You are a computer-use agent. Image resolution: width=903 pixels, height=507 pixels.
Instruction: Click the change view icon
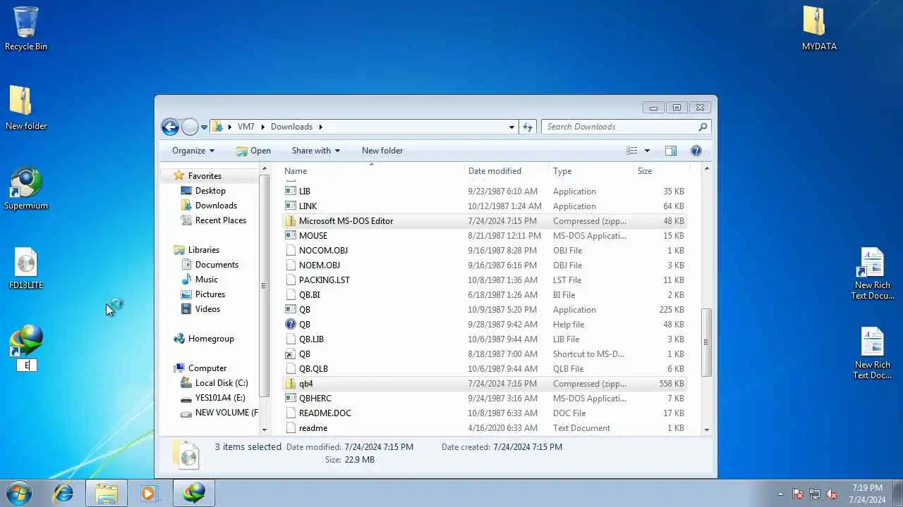point(632,151)
